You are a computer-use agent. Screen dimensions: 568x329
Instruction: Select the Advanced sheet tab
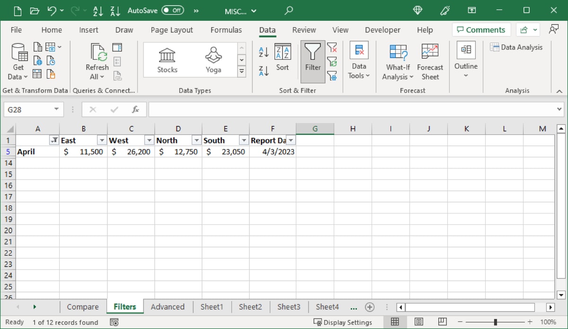[168, 307]
